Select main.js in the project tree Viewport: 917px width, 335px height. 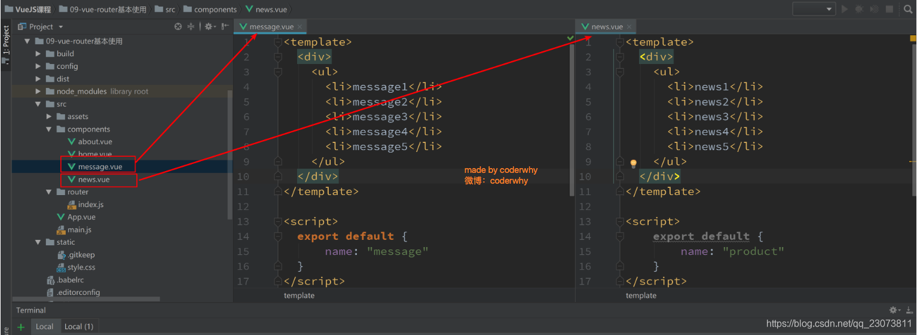(74, 230)
